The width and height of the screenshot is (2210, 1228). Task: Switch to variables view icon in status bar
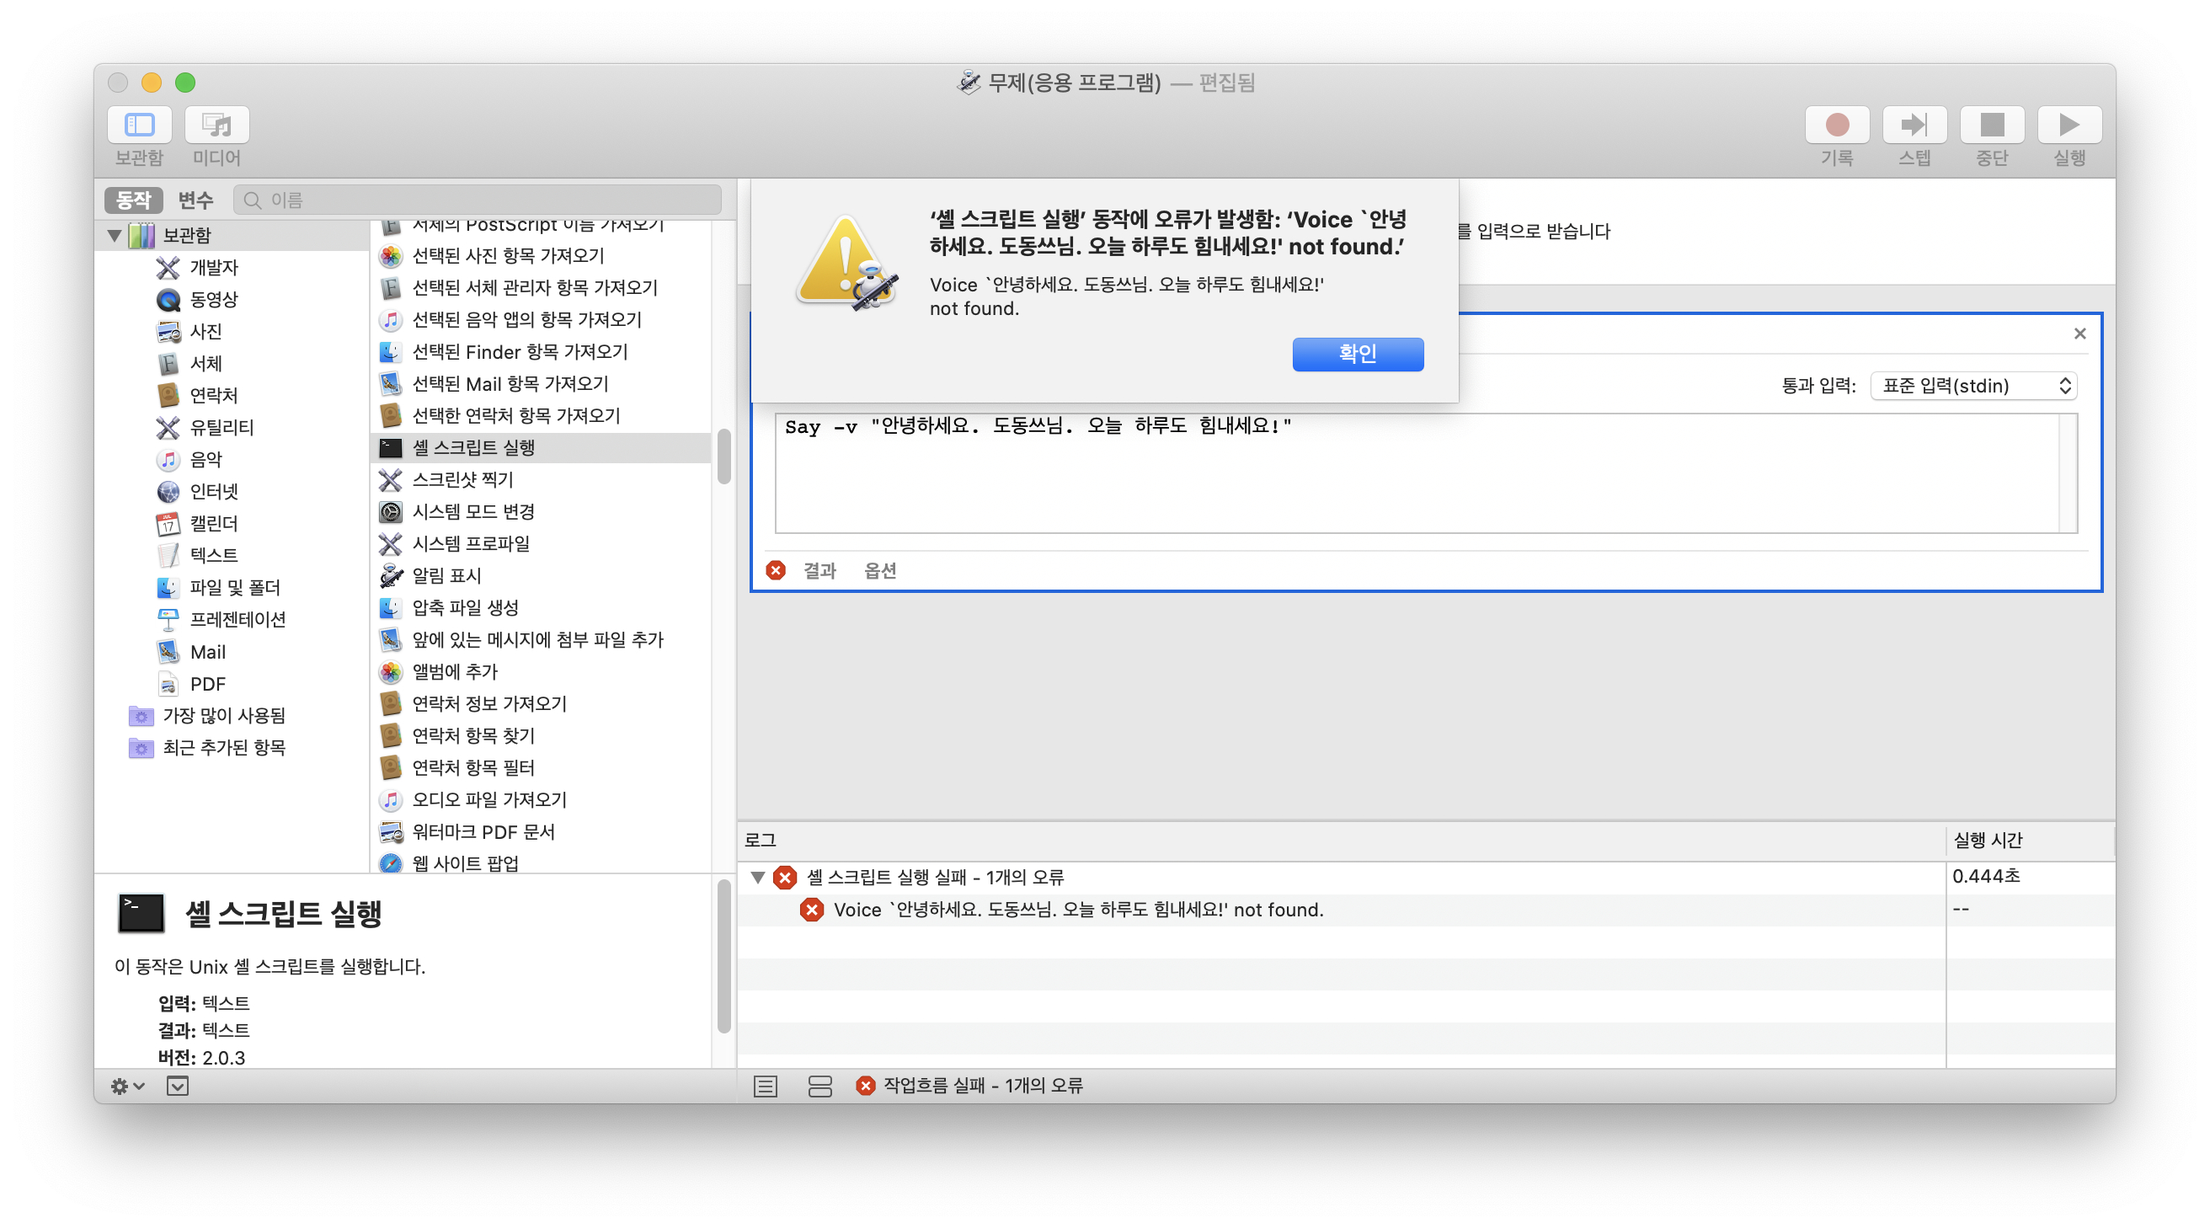819,1087
